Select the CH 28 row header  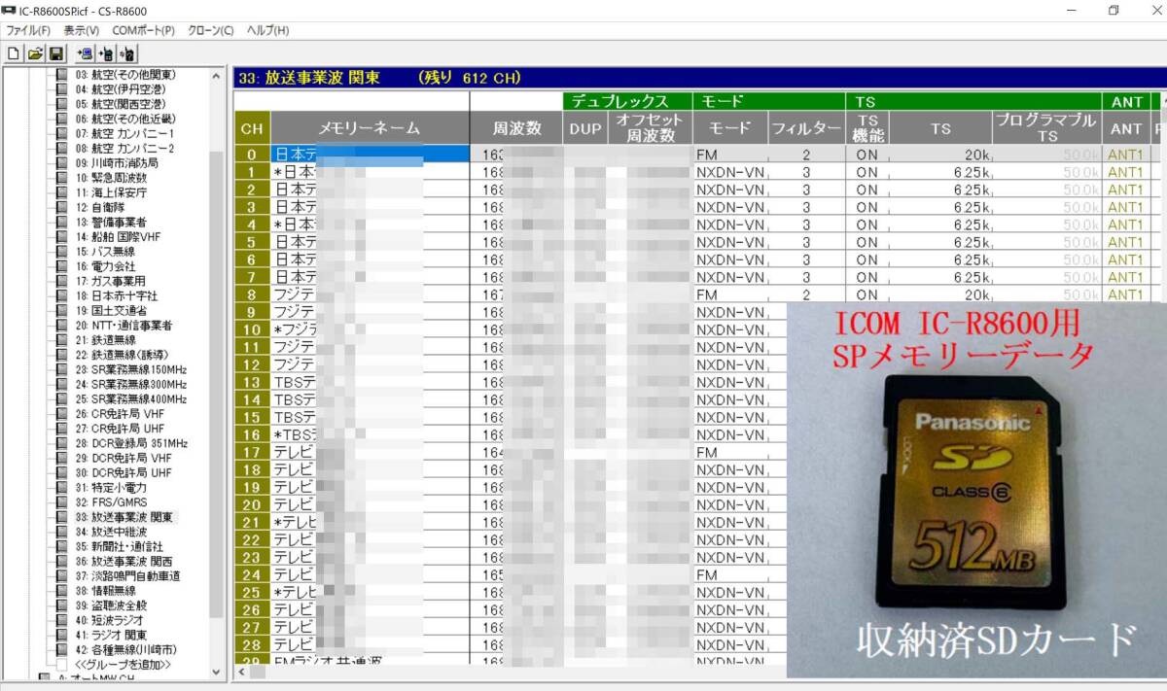pos(253,644)
